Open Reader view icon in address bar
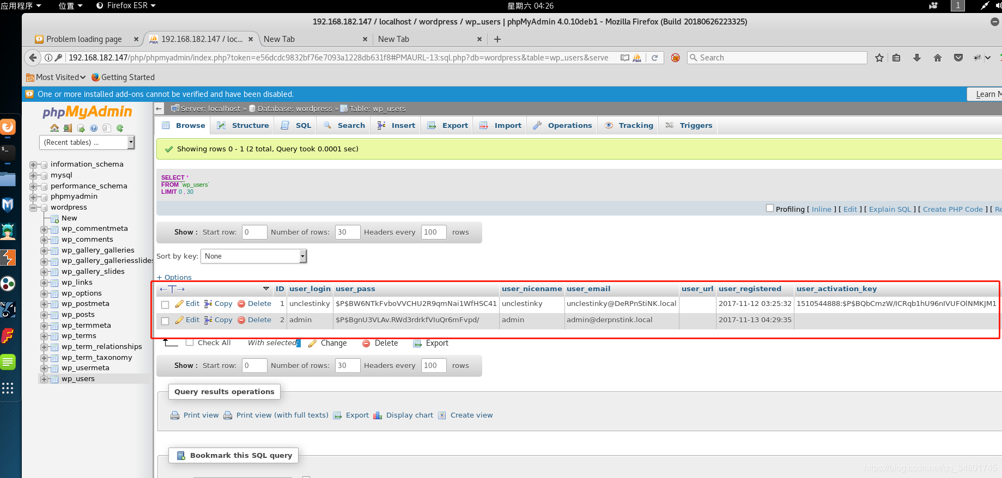This screenshot has height=478, width=1002. (625, 58)
